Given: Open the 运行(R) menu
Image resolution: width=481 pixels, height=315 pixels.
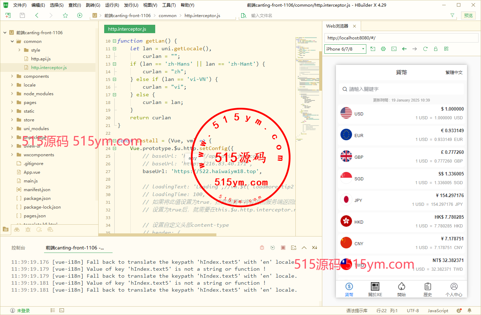Looking at the screenshot, I should click(112, 5).
